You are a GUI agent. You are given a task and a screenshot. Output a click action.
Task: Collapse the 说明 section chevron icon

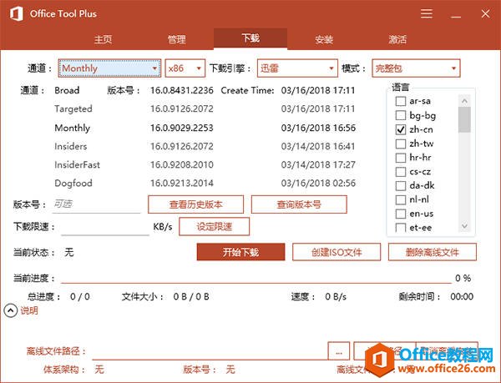[x=11, y=310]
